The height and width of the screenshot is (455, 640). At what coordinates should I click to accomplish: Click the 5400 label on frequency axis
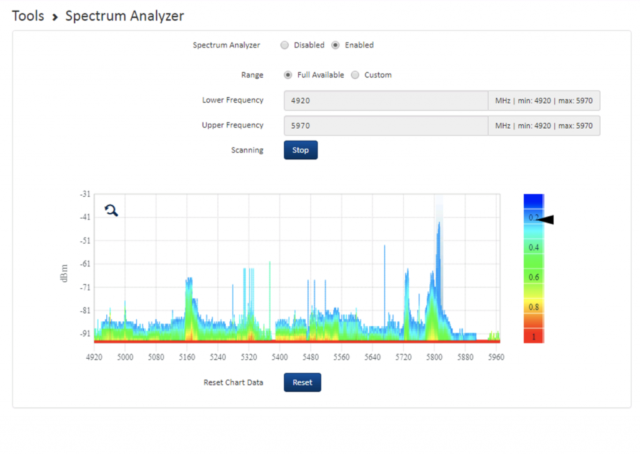point(279,357)
